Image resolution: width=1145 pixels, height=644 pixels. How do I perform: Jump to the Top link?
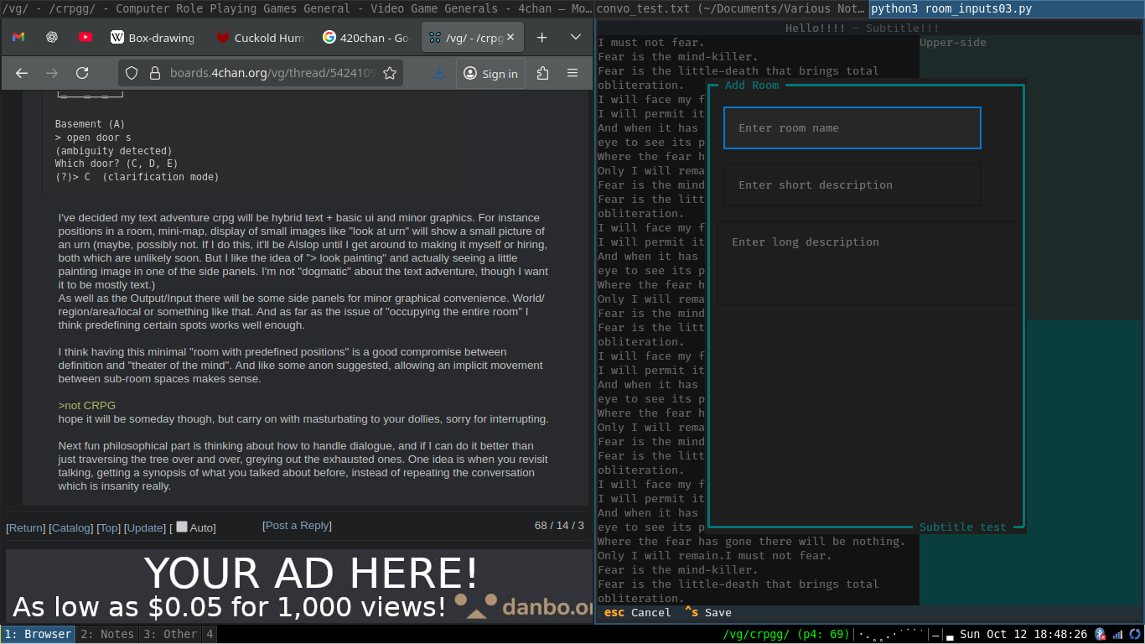coord(109,527)
